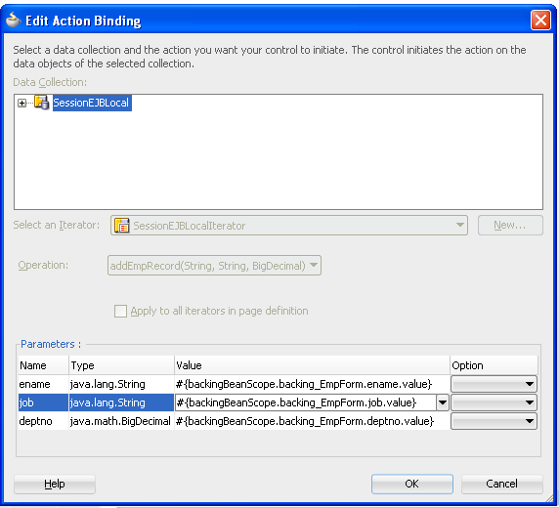This screenshot has height=508, width=559.
Task: Click the Cancel button
Action: 502,485
